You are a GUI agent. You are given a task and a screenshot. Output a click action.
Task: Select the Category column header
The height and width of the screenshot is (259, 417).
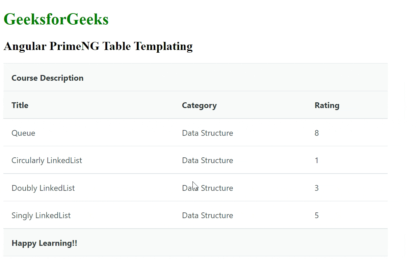pyautogui.click(x=199, y=105)
